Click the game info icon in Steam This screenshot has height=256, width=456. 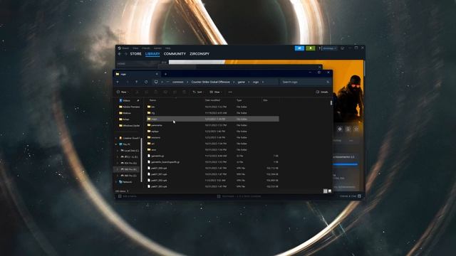348,129
